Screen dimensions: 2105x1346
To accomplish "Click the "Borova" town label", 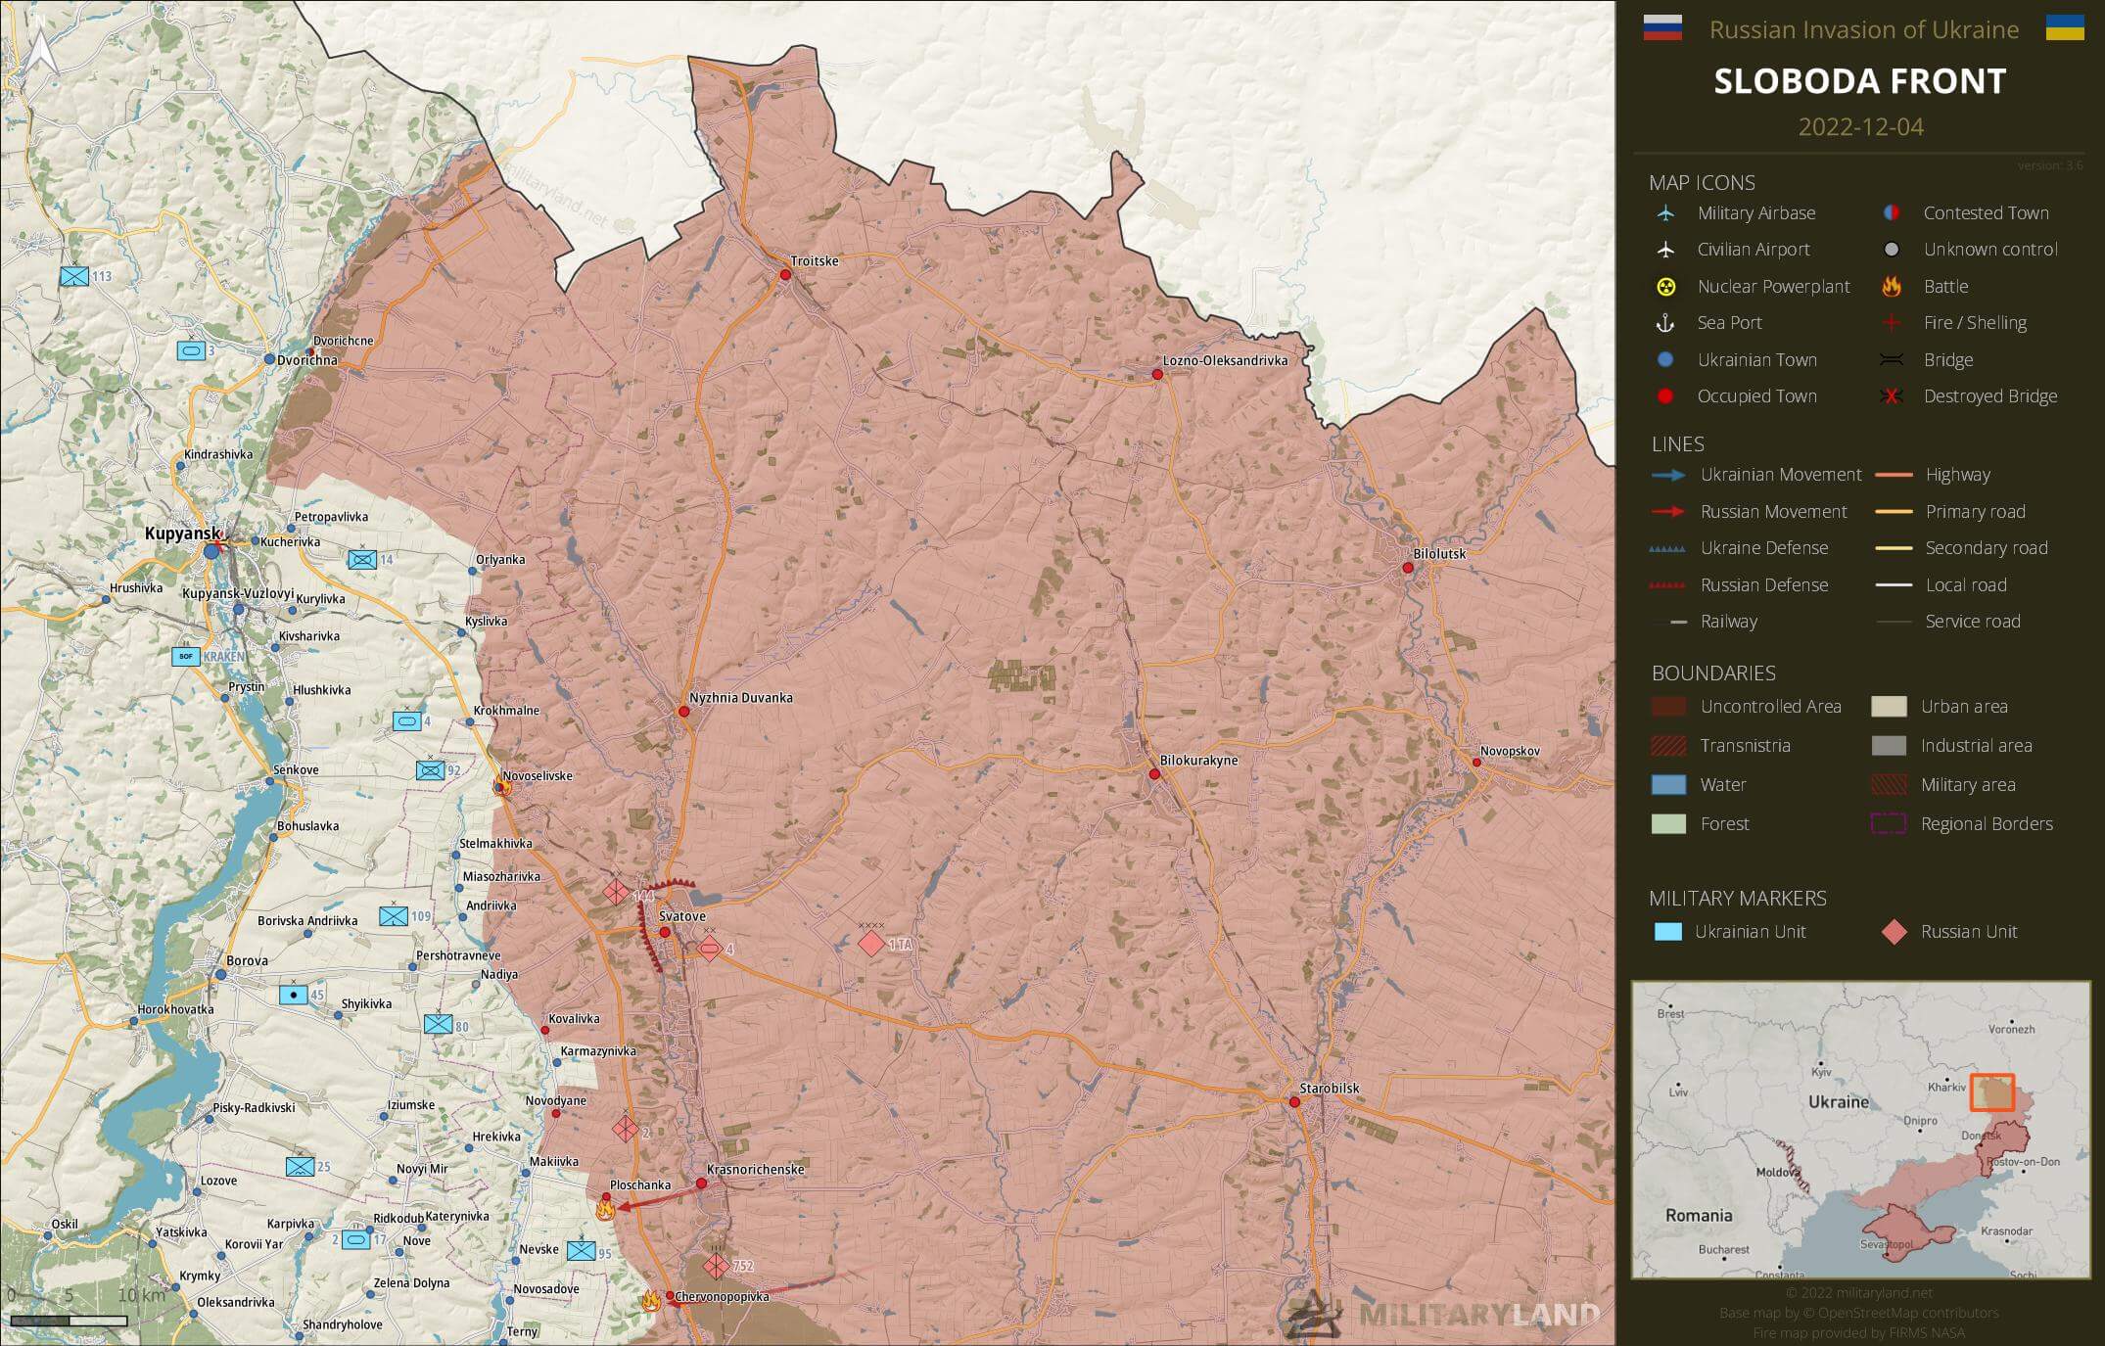I will pyautogui.click(x=247, y=960).
